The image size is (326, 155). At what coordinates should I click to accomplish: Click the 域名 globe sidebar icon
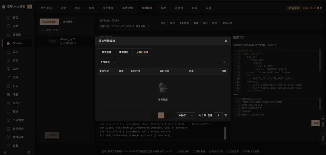[8, 94]
